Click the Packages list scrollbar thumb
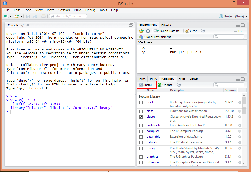Screen dimensions: 251x172 (x=244, y=105)
